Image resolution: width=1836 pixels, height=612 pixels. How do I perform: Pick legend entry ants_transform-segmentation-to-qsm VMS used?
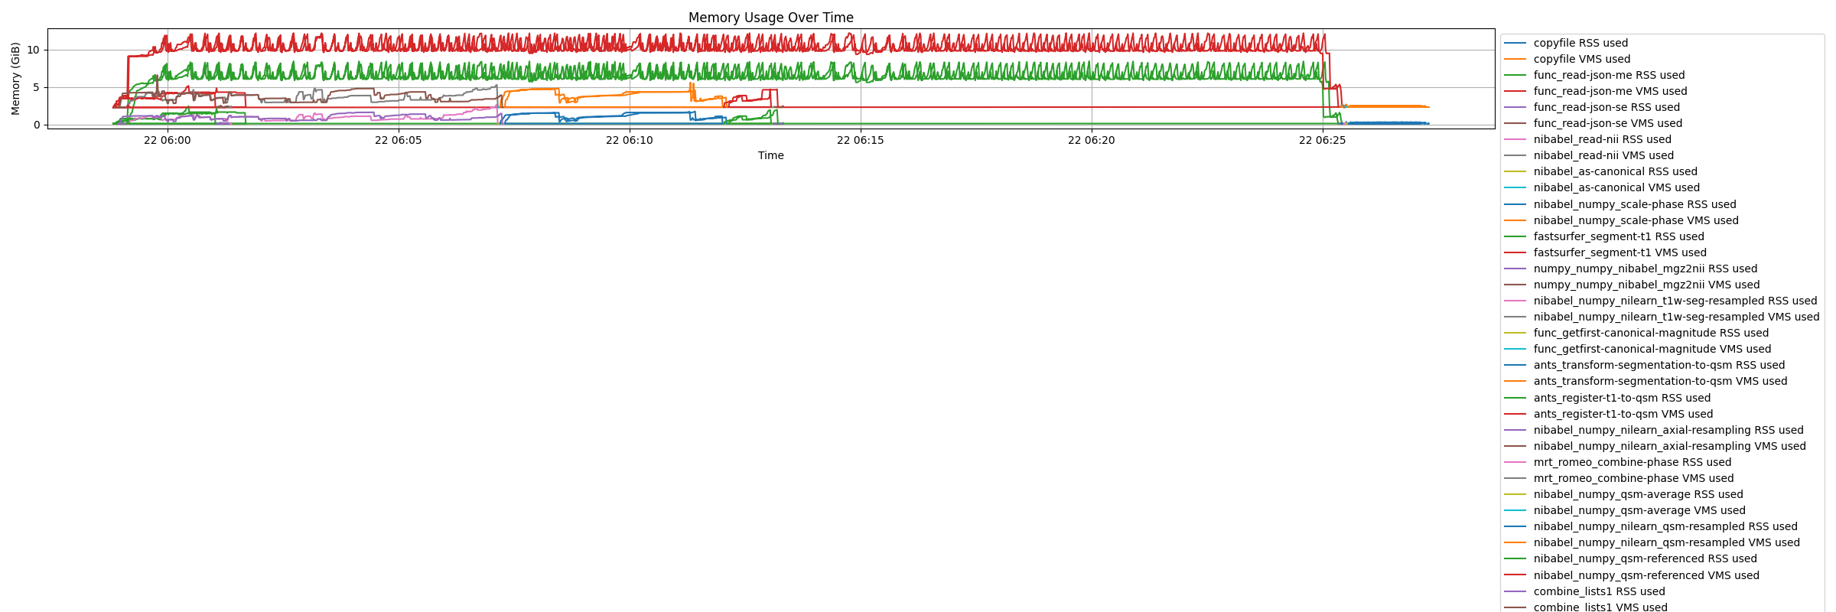pyautogui.click(x=1646, y=381)
